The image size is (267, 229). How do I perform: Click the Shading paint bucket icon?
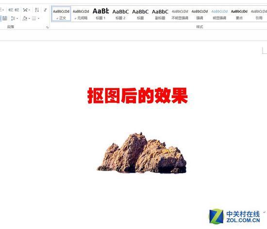tap(25, 18)
